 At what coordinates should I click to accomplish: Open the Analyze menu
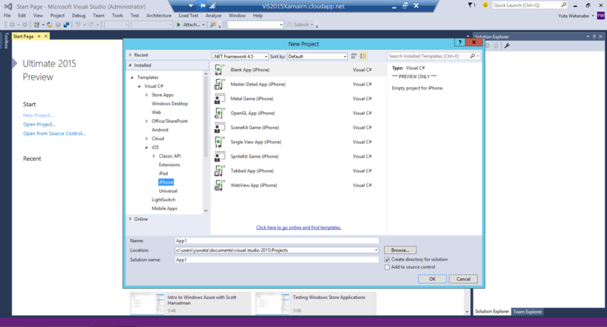coord(213,15)
